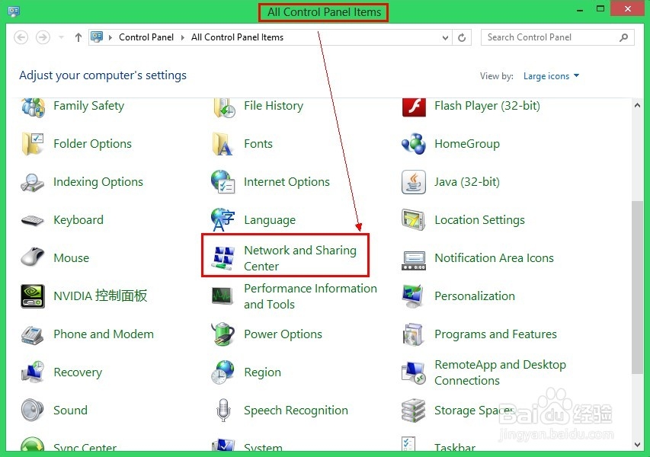Click the Personalization link text
Screen dimensions: 650x457
click(475, 296)
